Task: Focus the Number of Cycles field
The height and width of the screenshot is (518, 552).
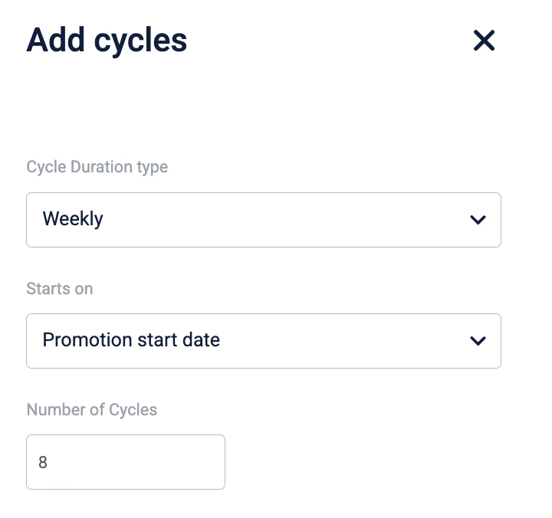Action: [x=126, y=462]
